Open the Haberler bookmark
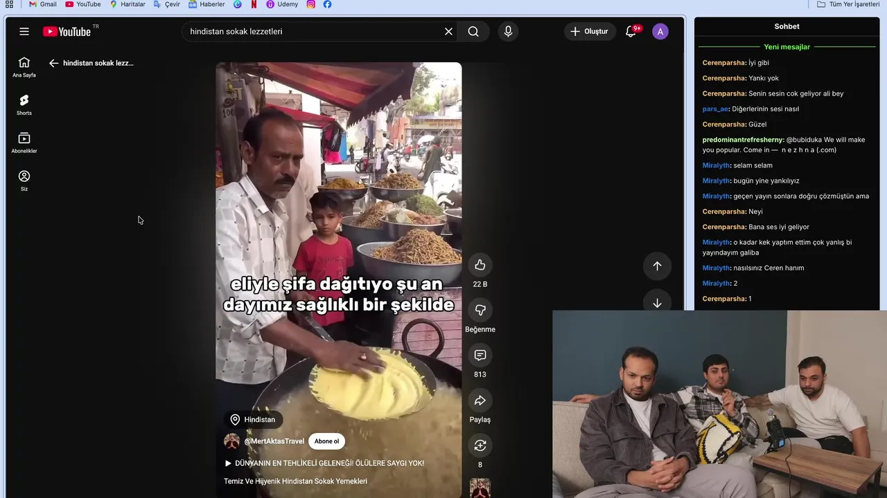 pos(207,4)
